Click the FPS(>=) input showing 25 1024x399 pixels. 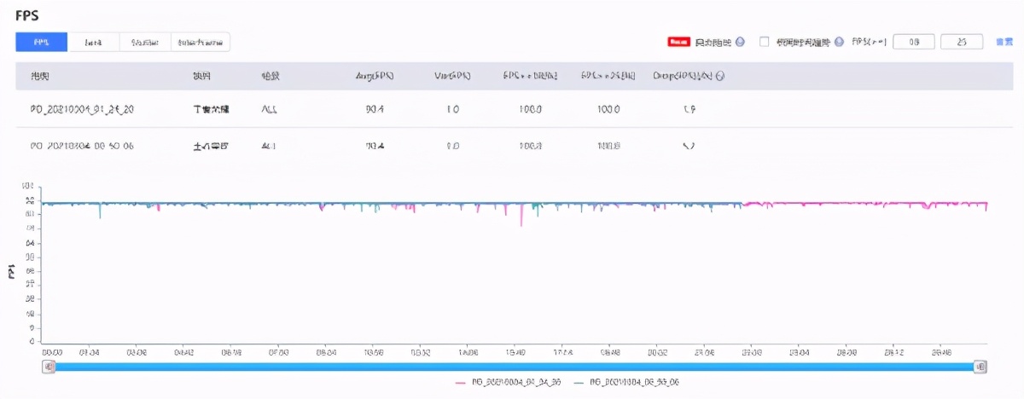coord(962,42)
